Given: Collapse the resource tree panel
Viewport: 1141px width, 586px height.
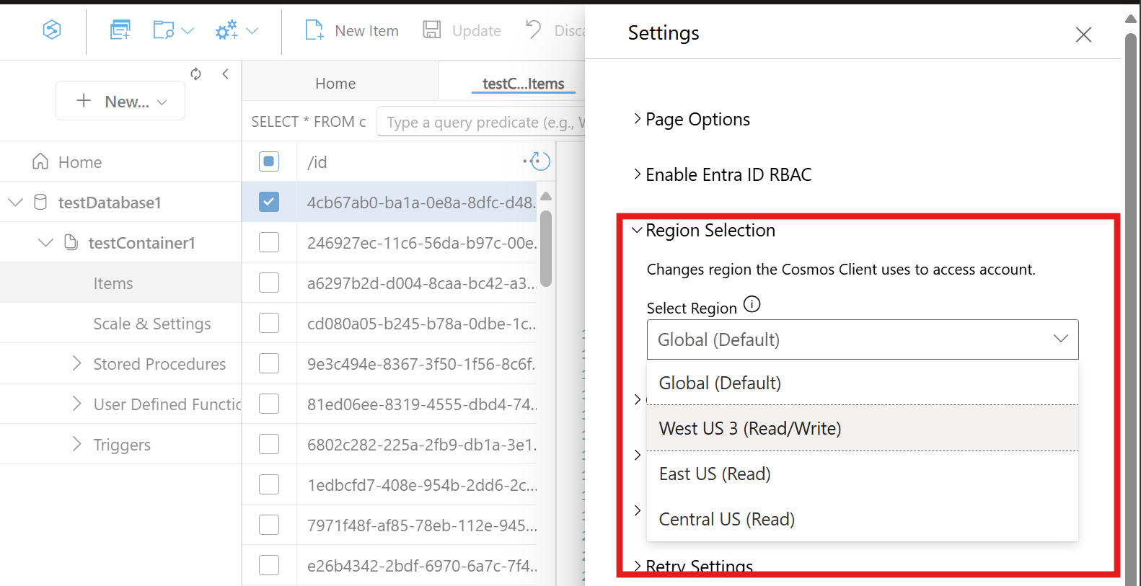Looking at the screenshot, I should click(x=226, y=74).
